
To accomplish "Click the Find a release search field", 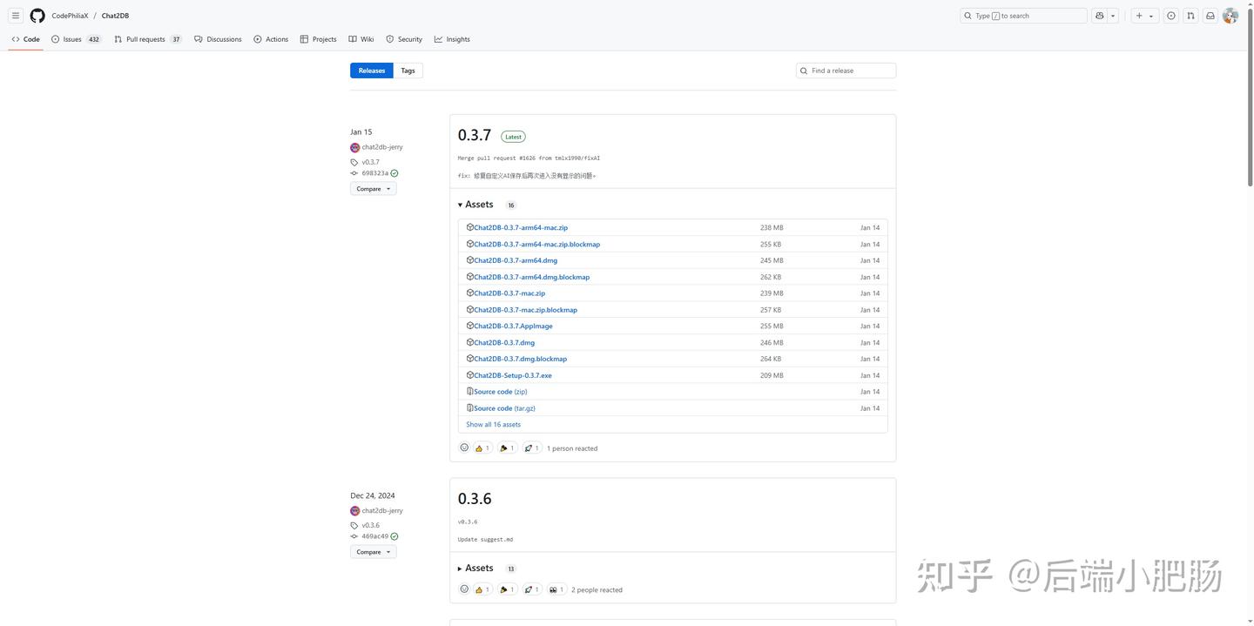I will click(x=845, y=71).
